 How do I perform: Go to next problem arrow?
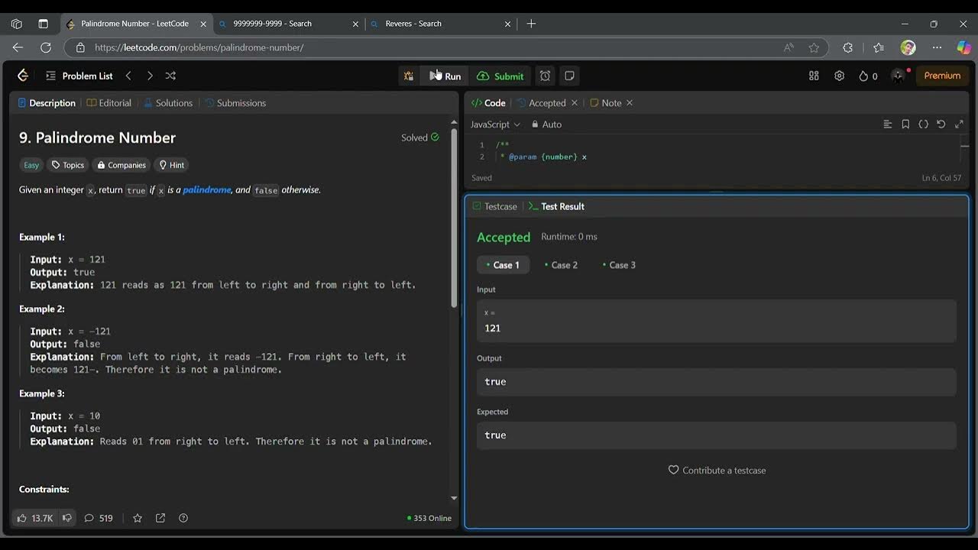pyautogui.click(x=150, y=76)
